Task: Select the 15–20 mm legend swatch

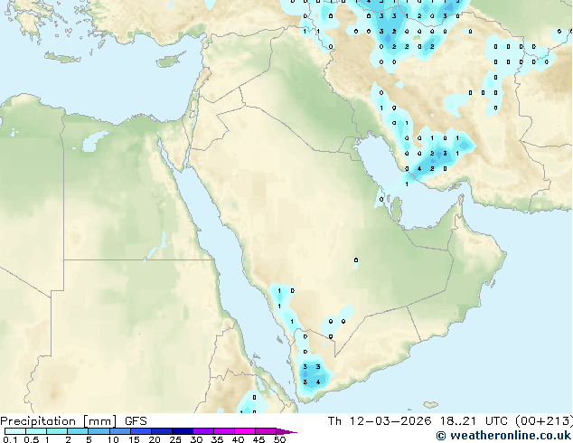Action: [x=140, y=431]
